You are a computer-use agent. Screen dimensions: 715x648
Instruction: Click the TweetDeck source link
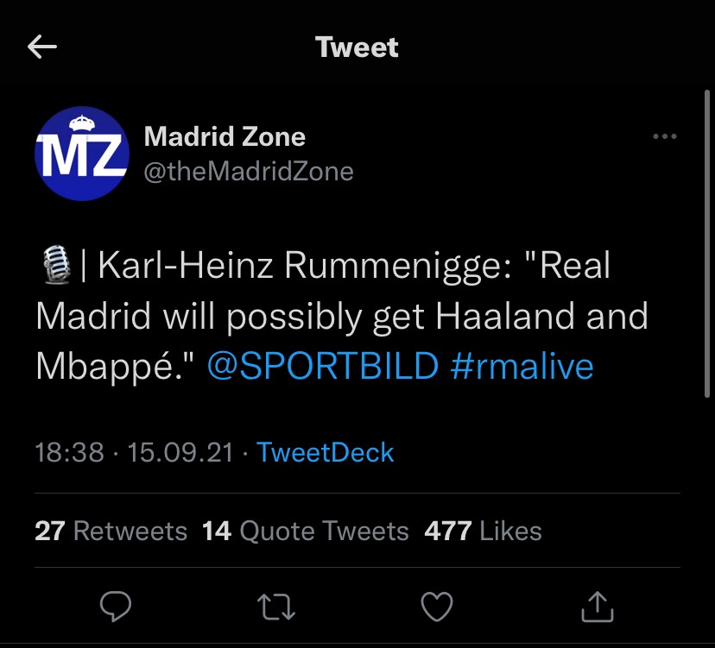tap(326, 453)
